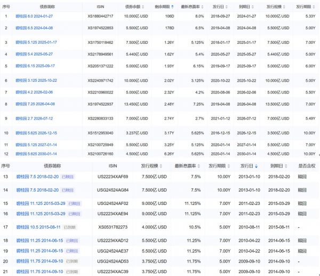Click the 已到期 tag in row 21

pyautogui.click(x=72, y=272)
